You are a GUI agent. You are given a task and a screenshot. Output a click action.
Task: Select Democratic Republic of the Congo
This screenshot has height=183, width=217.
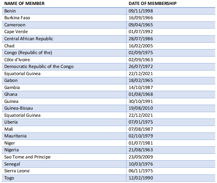click(x=39, y=67)
